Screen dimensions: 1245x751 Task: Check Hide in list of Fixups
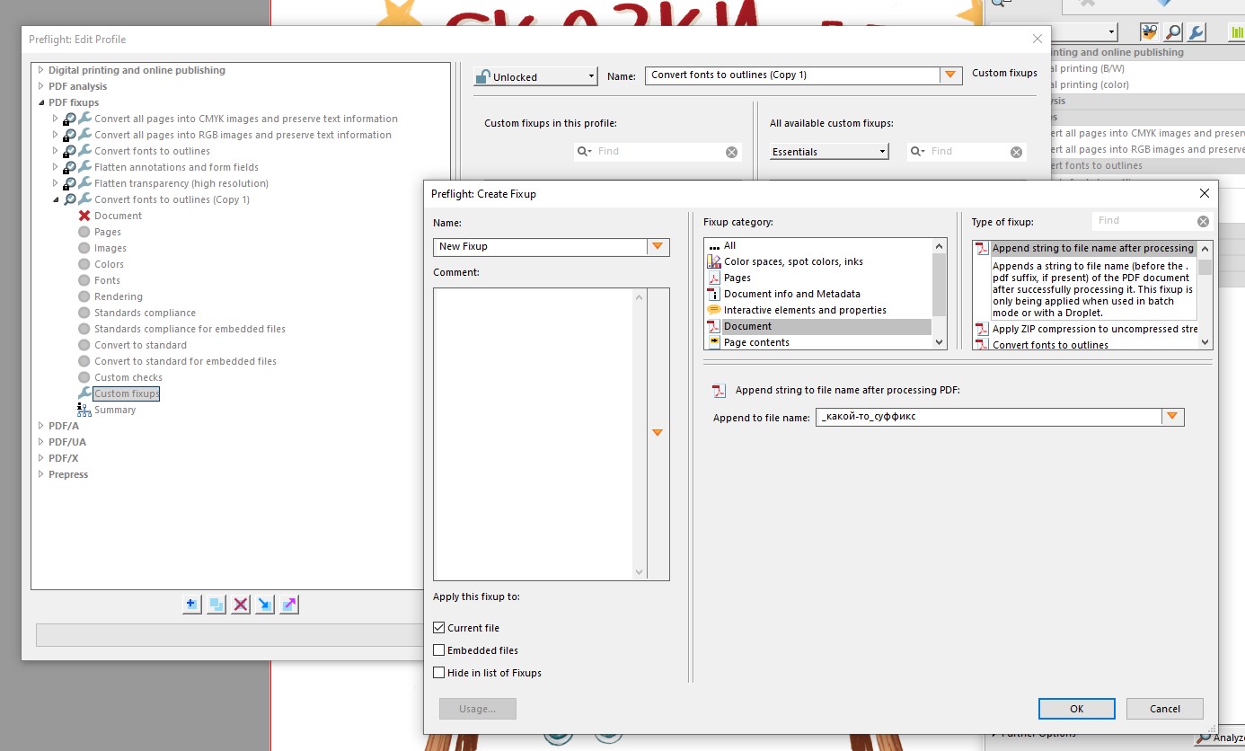click(439, 673)
